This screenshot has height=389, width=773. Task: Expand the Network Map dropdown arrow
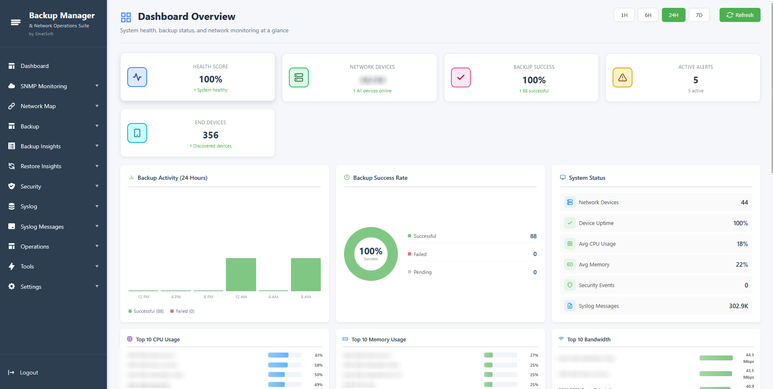pos(97,106)
